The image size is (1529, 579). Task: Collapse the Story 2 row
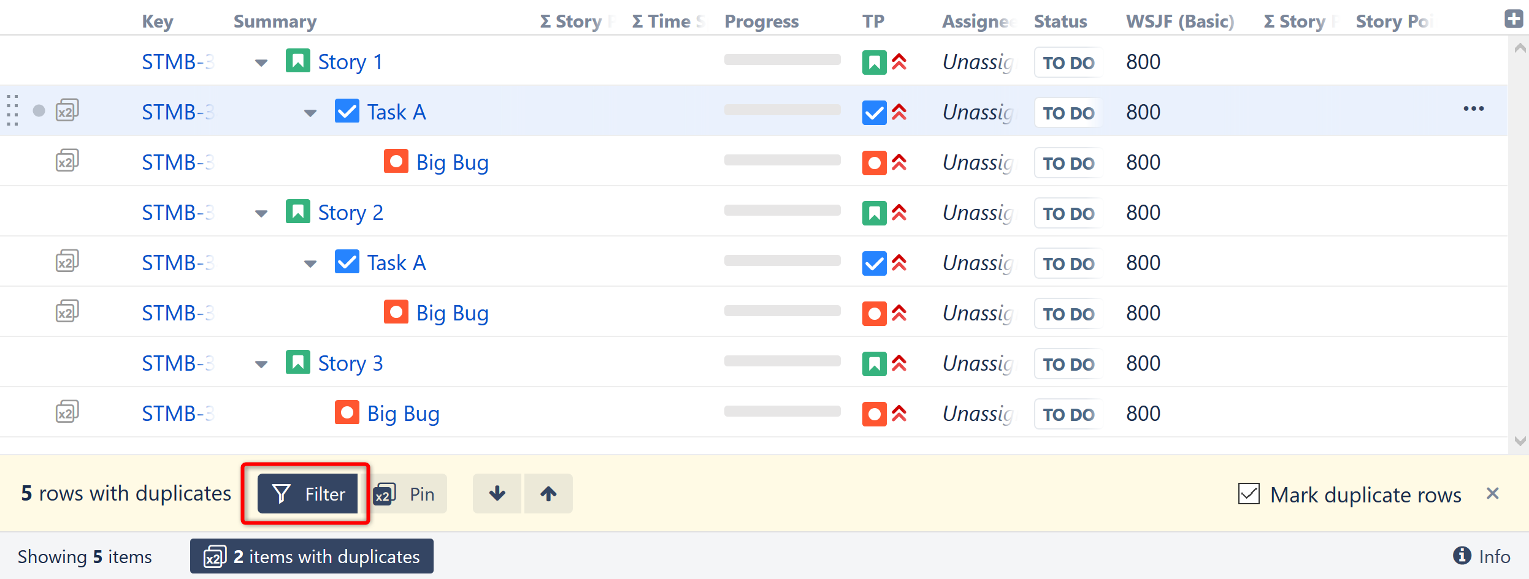point(261,214)
